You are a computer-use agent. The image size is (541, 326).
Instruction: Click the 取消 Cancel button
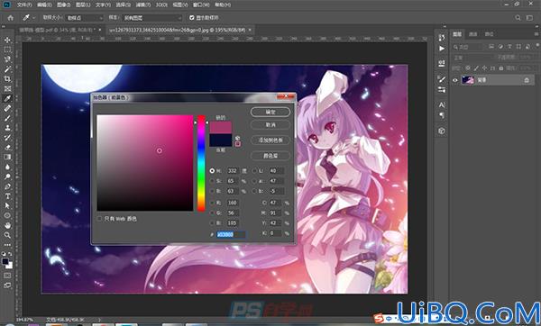[270, 125]
